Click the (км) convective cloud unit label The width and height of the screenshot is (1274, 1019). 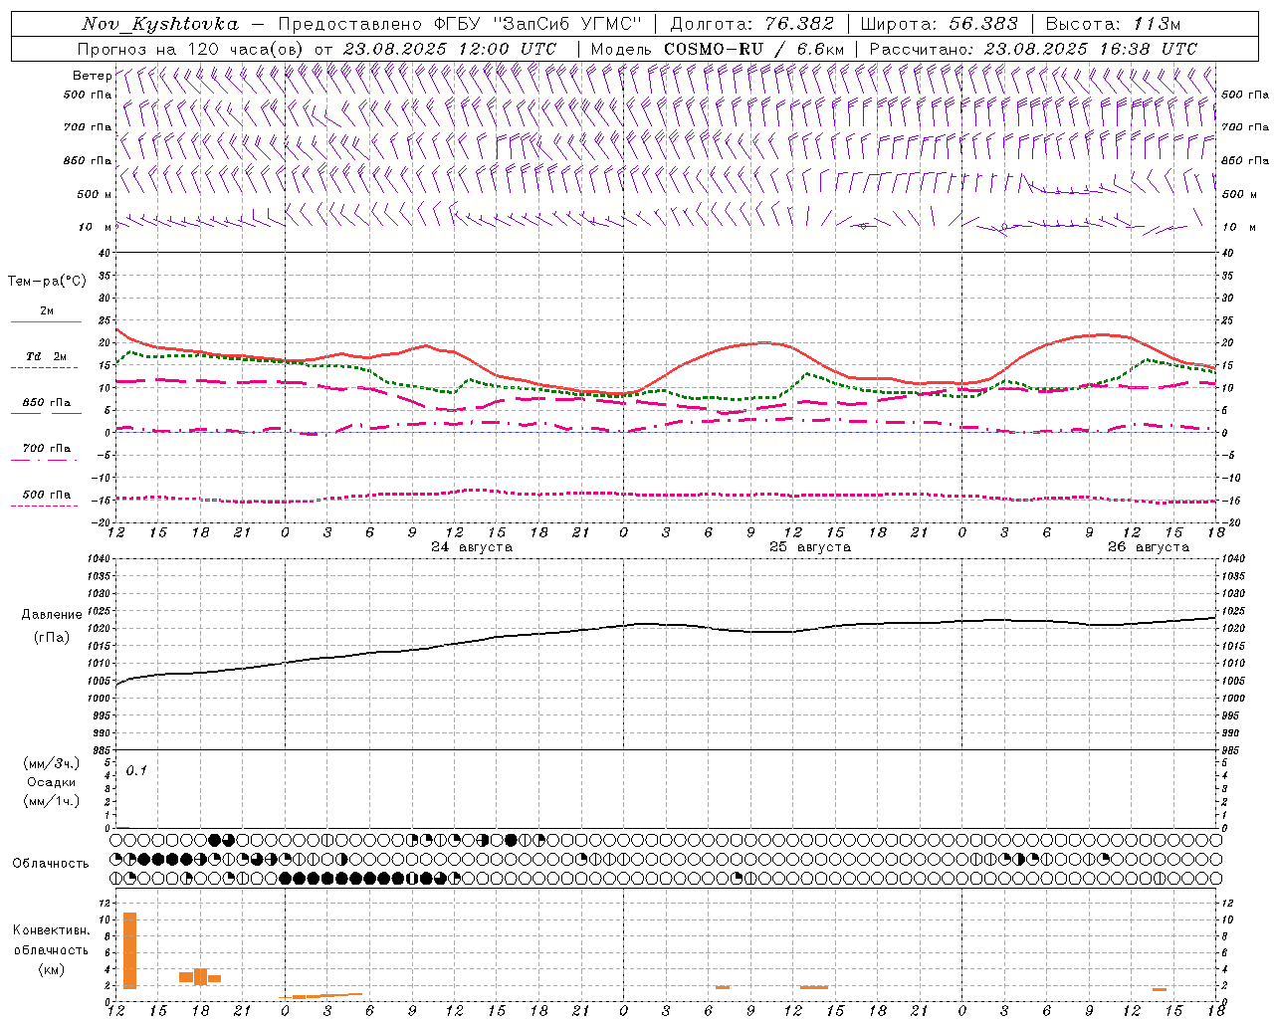click(52, 969)
